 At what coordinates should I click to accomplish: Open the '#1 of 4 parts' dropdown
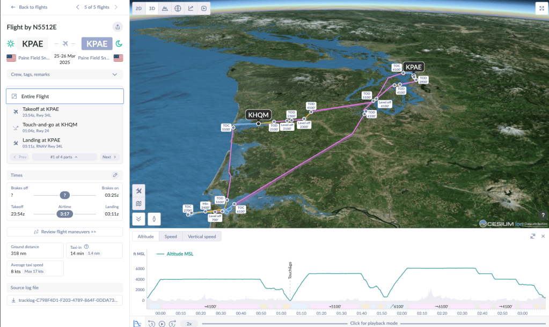pyautogui.click(x=64, y=157)
